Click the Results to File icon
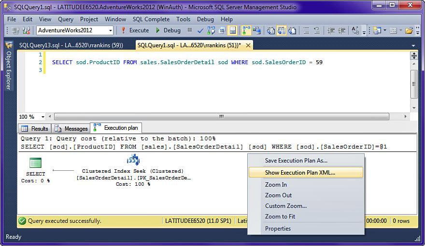 coord(292,30)
